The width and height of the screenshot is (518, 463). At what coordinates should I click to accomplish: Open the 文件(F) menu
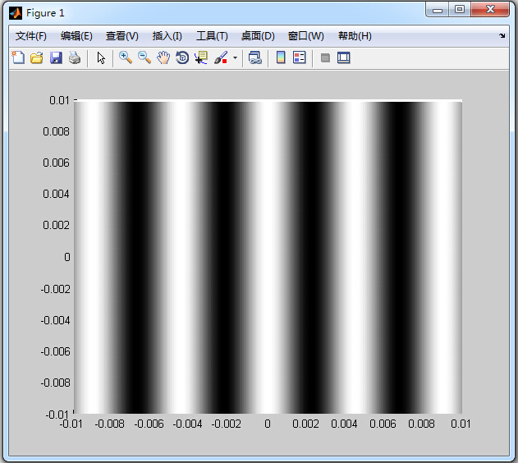tap(30, 36)
